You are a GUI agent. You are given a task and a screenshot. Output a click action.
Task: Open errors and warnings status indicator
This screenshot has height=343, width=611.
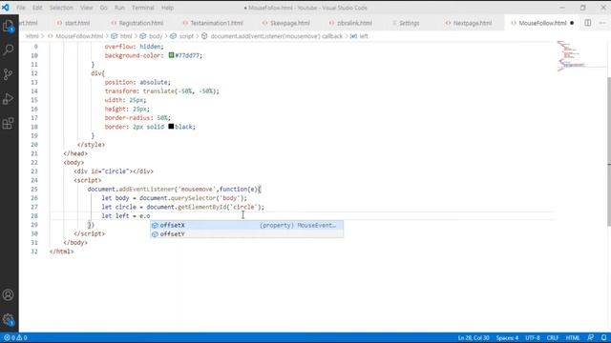pos(15,337)
